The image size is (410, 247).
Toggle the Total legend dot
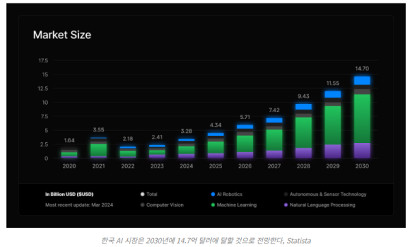coord(142,194)
